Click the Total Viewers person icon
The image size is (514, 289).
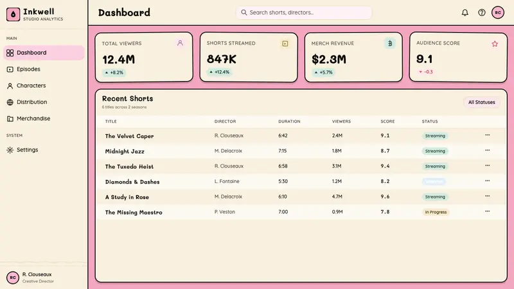click(x=180, y=43)
